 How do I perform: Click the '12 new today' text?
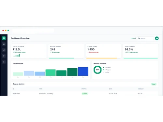pos(55,52)
